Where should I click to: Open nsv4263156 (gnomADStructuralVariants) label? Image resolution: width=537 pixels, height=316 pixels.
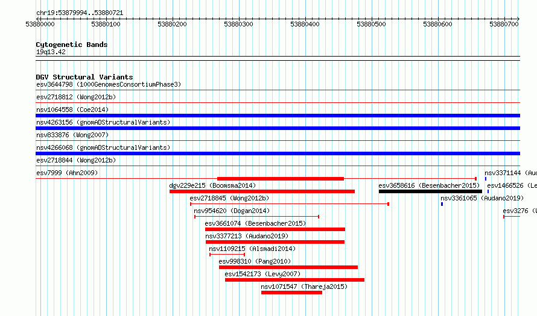pyautogui.click(x=103, y=122)
